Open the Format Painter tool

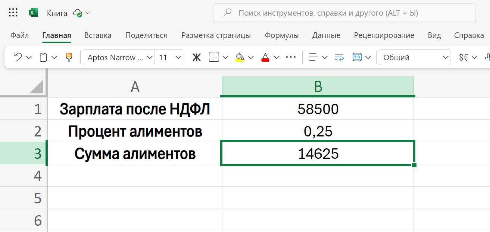click(69, 57)
